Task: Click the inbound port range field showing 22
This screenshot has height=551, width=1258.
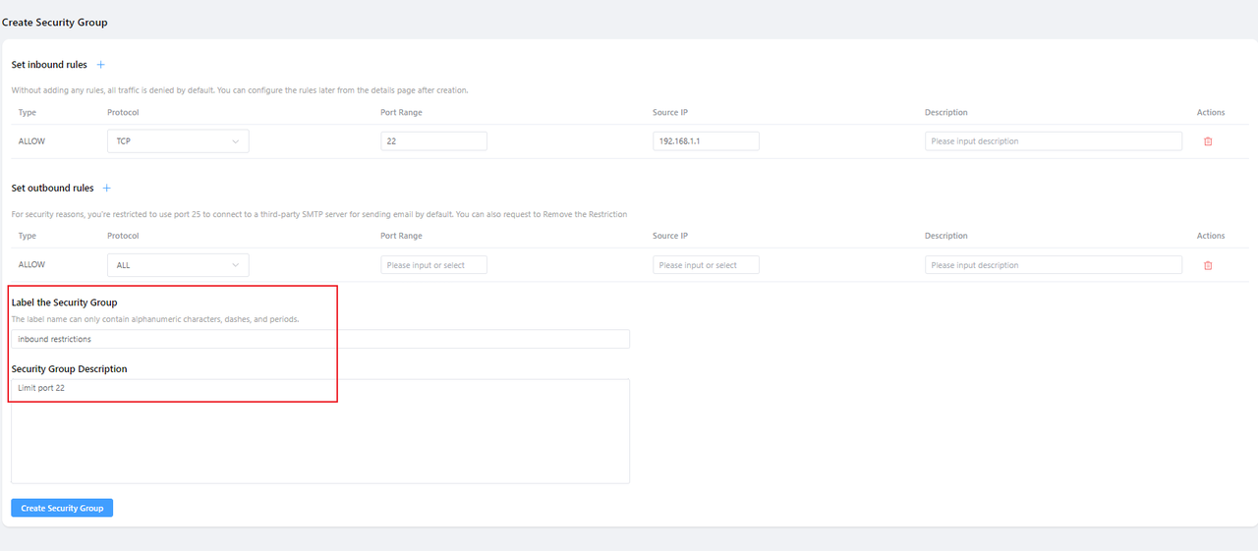Action: coord(433,141)
